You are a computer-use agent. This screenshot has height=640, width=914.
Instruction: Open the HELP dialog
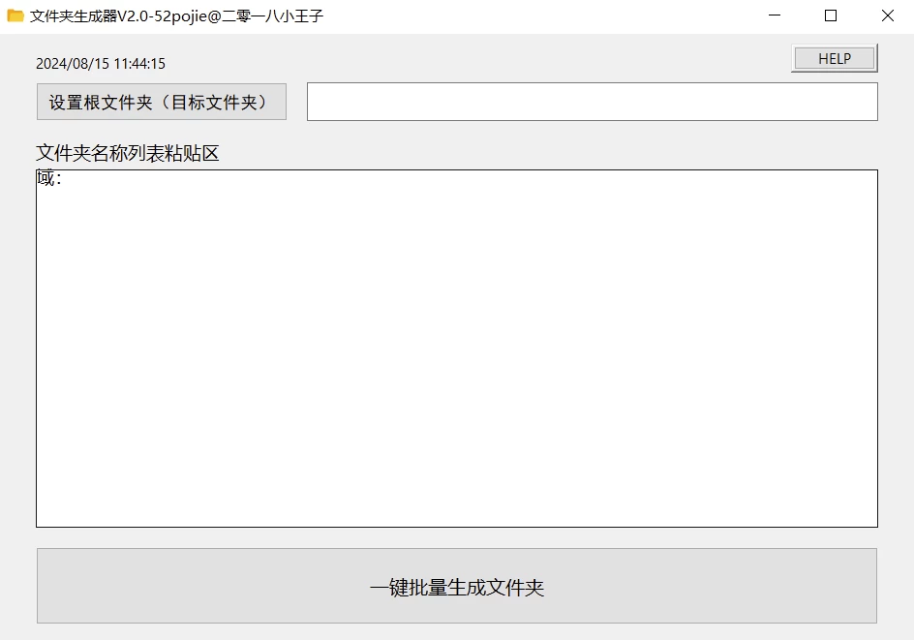pyautogui.click(x=834, y=59)
